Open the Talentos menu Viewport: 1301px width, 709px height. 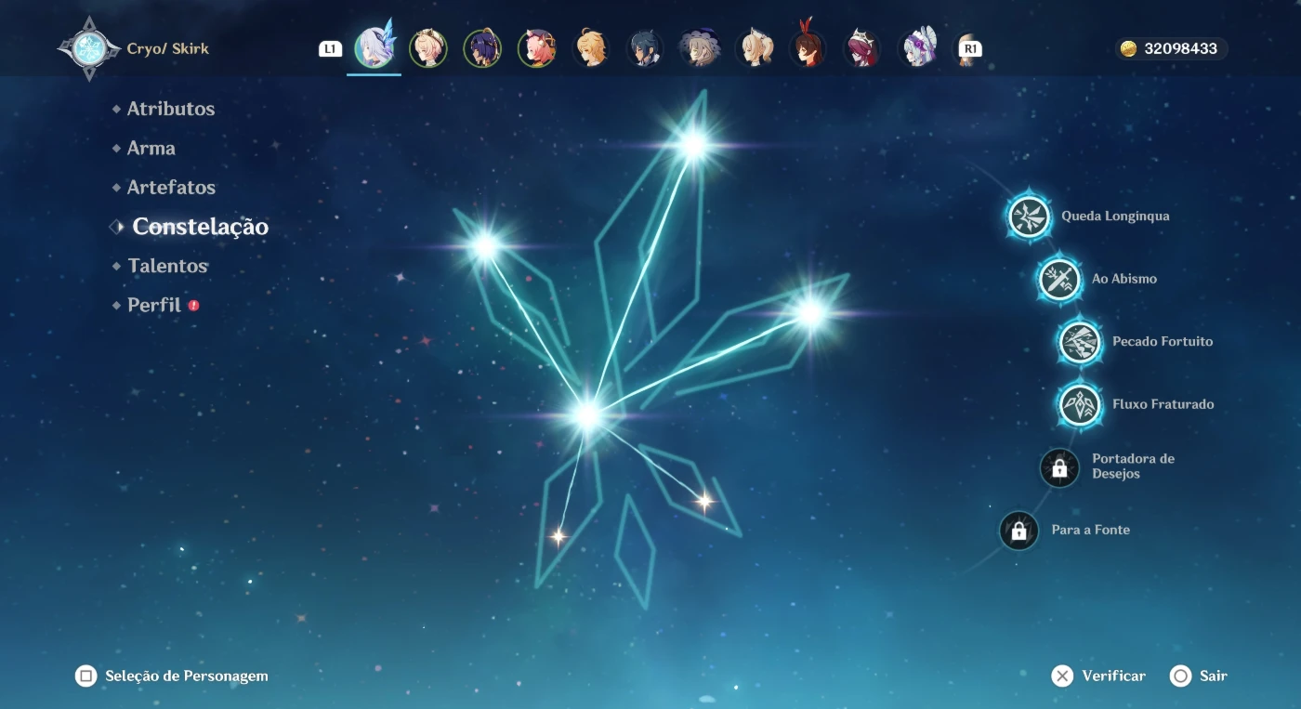[x=168, y=266]
